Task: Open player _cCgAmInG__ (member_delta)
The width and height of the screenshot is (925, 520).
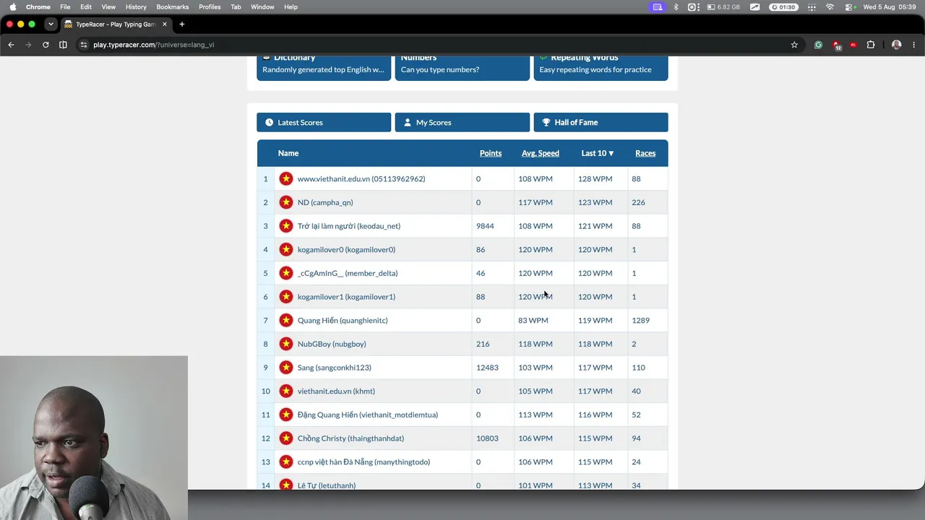Action: [348, 273]
